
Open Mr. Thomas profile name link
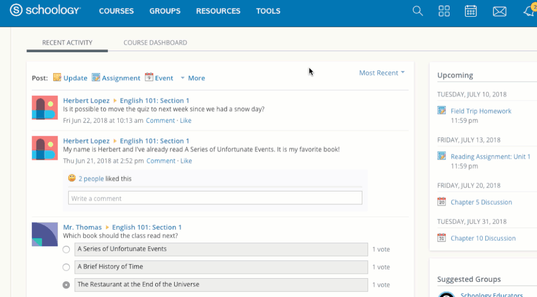pos(82,228)
